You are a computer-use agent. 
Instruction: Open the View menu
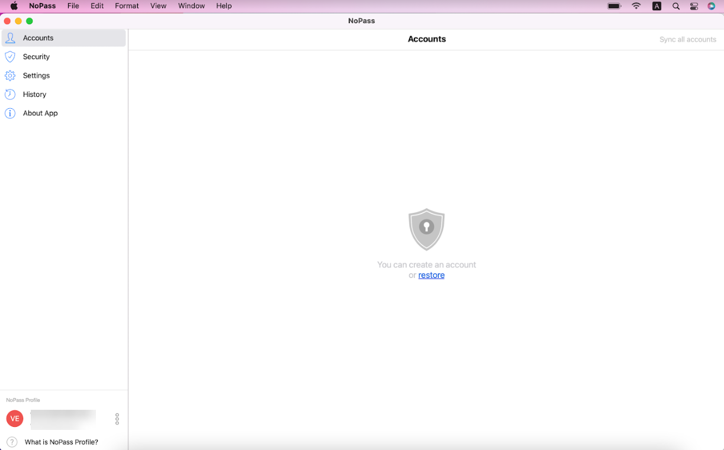(158, 6)
